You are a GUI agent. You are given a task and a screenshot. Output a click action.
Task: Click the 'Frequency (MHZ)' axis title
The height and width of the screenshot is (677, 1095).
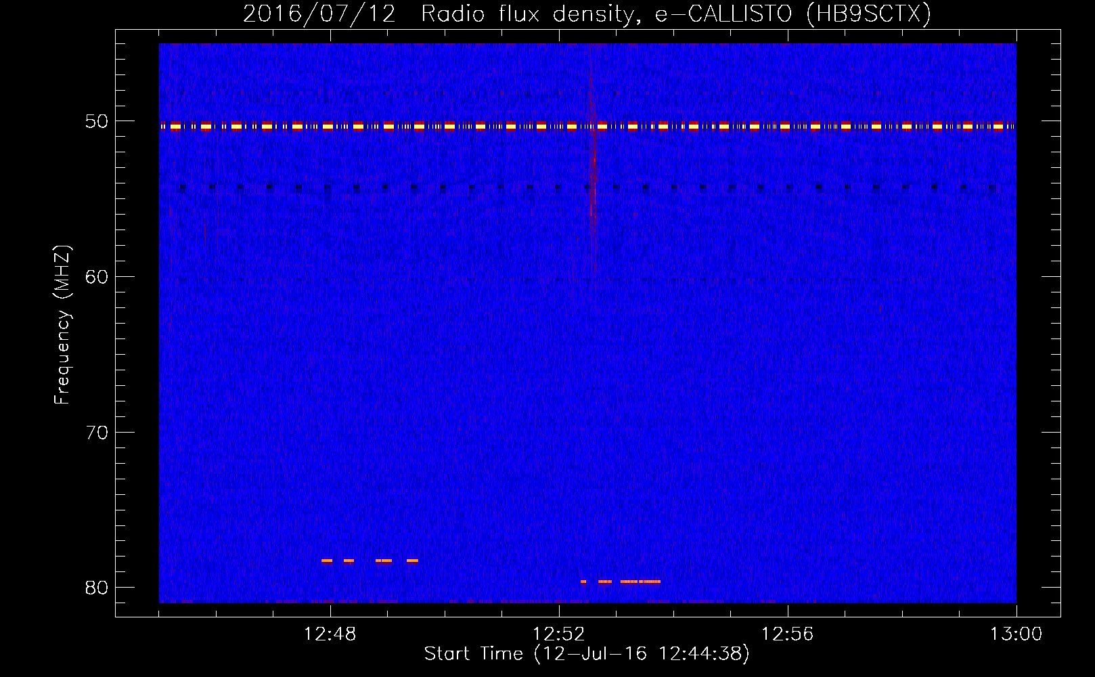(x=62, y=325)
